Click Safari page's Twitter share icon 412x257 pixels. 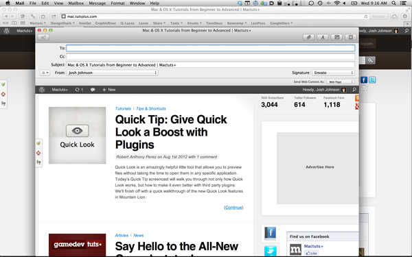pos(372,79)
